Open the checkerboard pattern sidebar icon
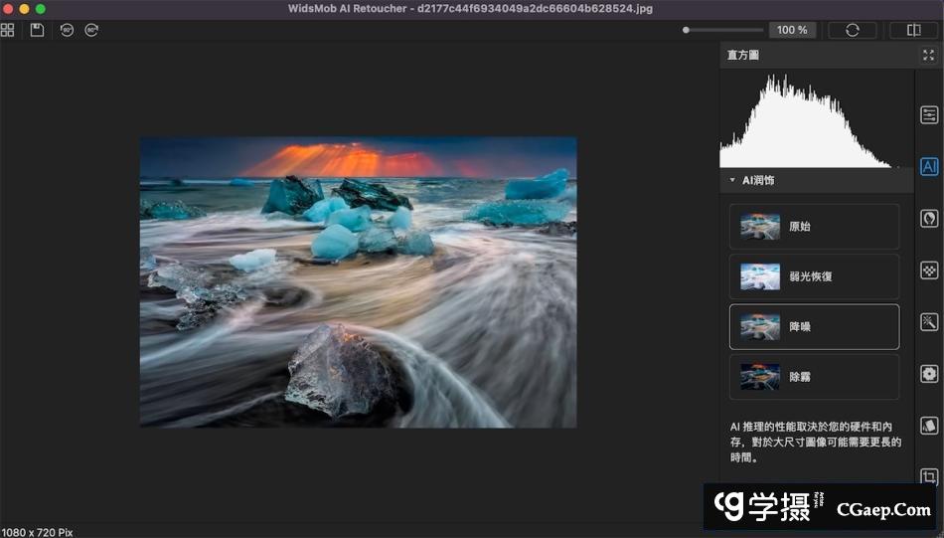The width and height of the screenshot is (944, 538). 929,269
